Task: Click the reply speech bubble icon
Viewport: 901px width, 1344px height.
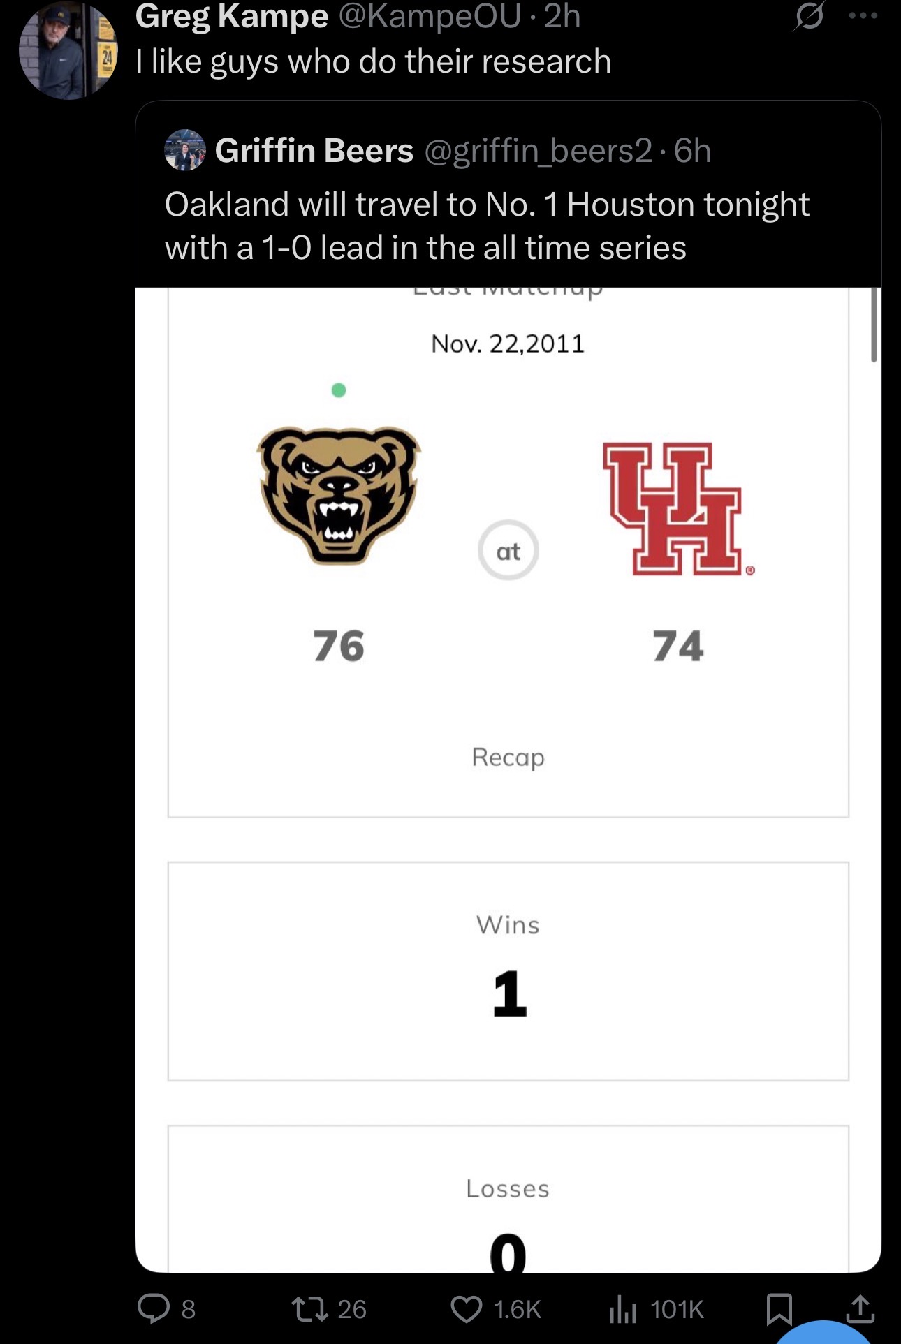Action: pyautogui.click(x=153, y=1308)
